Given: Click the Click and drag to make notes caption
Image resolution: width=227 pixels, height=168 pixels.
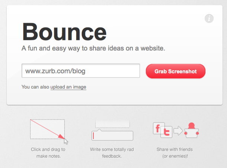Looking at the screenshot, I should pos(48,153).
